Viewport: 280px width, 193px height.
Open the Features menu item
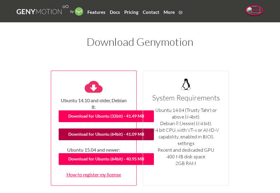click(96, 12)
